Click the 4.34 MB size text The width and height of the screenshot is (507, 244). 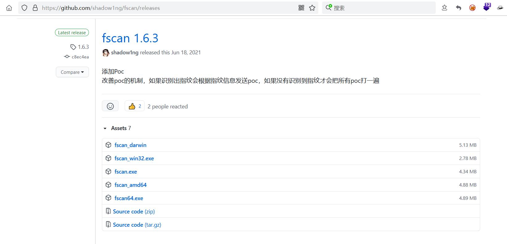pos(468,171)
